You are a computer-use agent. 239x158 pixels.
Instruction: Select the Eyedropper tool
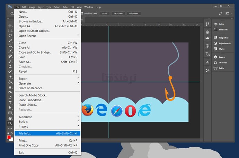coord(10,51)
